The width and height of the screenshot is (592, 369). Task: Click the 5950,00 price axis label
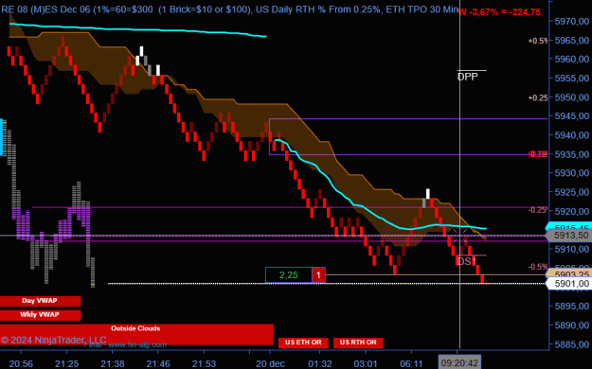point(572,97)
